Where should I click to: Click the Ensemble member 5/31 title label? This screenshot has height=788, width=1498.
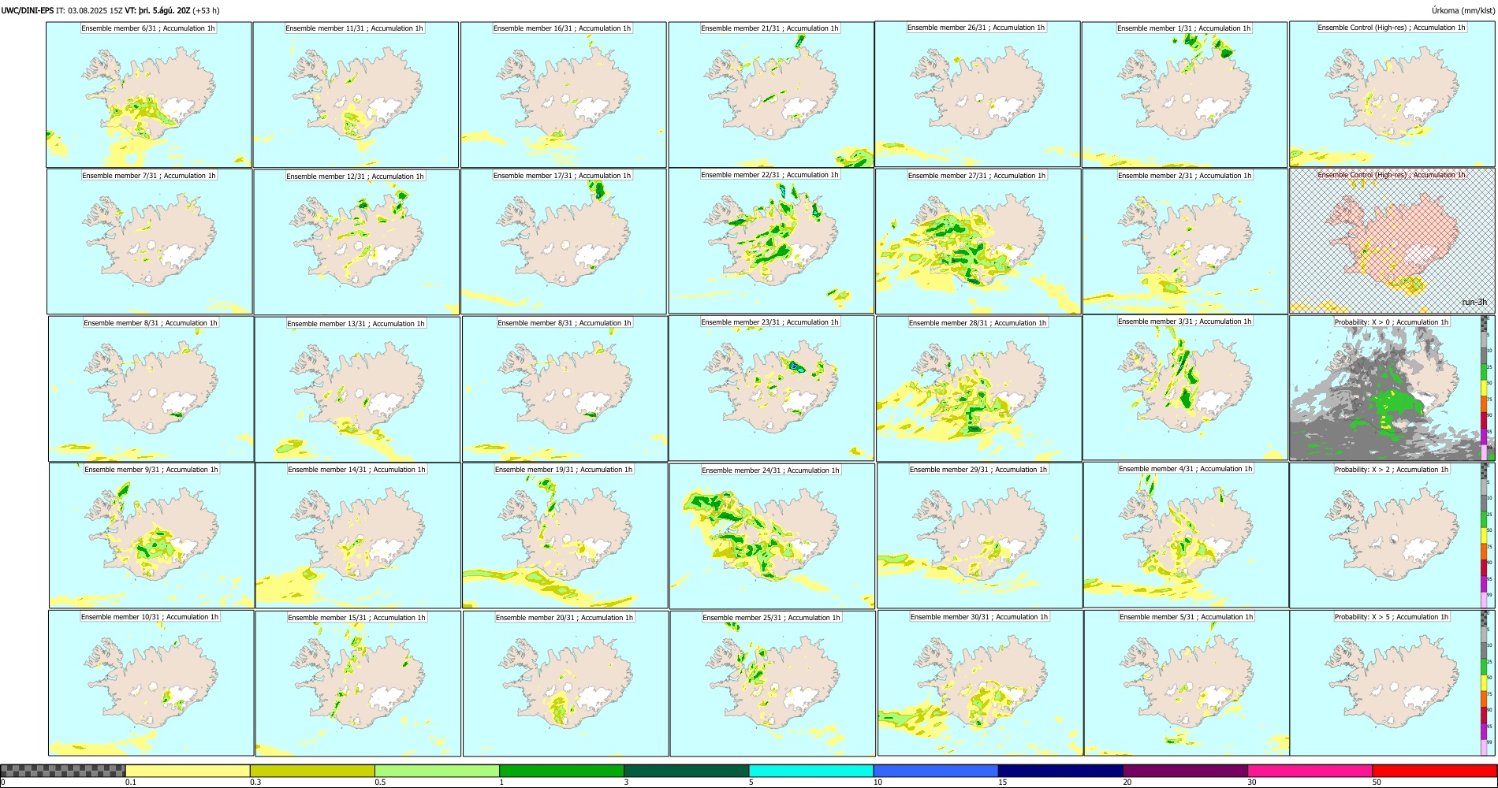tap(1186, 617)
